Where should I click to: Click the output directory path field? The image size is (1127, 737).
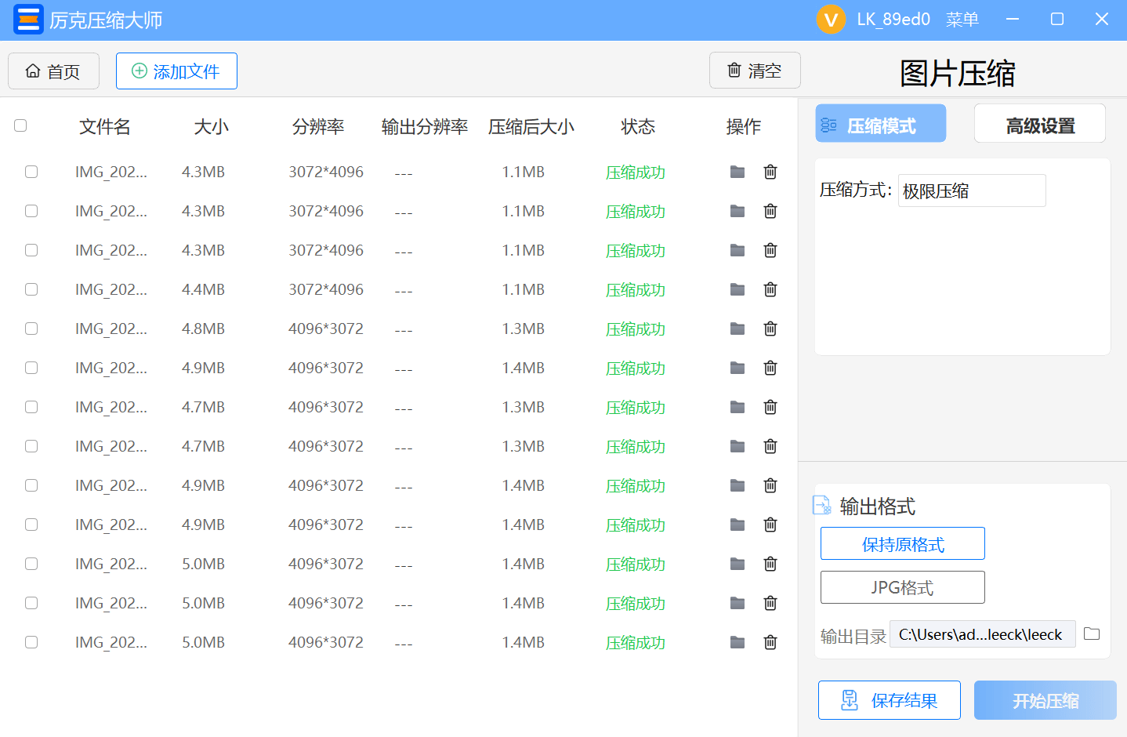coord(983,634)
